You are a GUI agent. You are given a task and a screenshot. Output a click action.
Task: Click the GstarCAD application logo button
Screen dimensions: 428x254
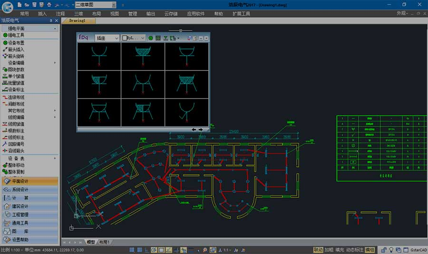(7, 7)
